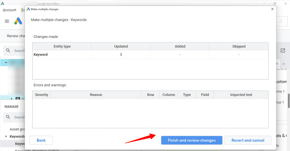Click Revert and cancel button
Screen dimensions: 290x151
[x=248, y=140]
